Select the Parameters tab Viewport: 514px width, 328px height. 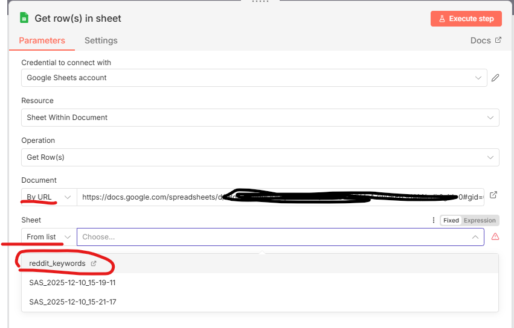coord(42,40)
